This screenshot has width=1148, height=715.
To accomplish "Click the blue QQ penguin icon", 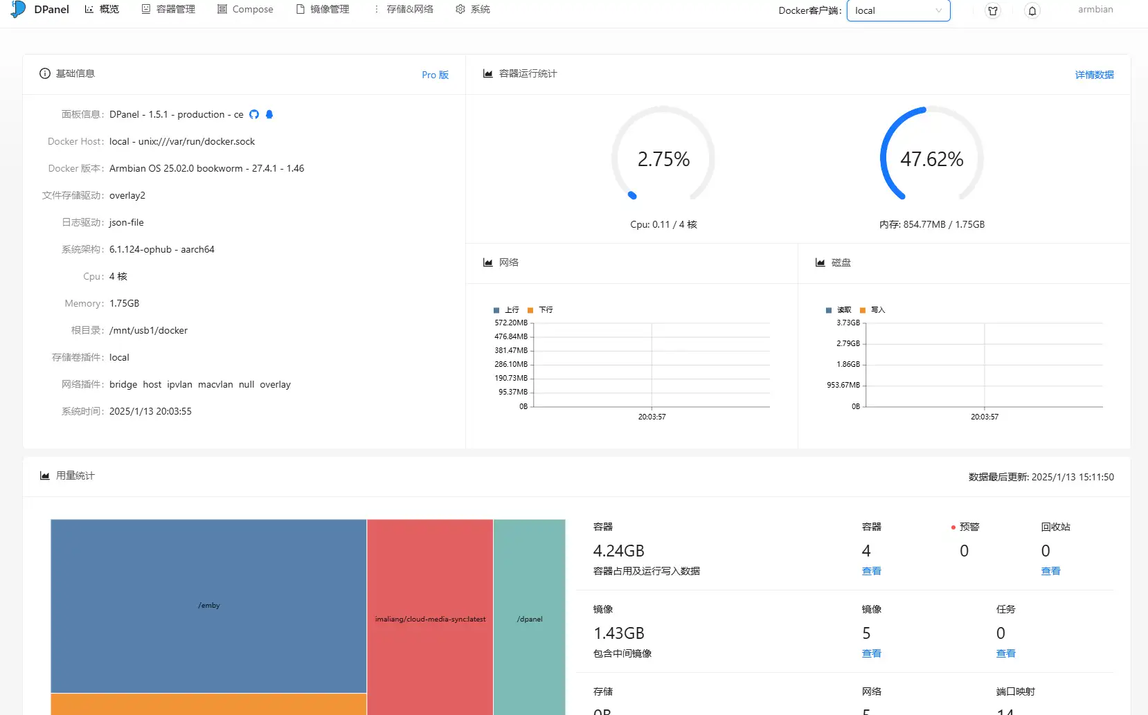I will coord(269,114).
